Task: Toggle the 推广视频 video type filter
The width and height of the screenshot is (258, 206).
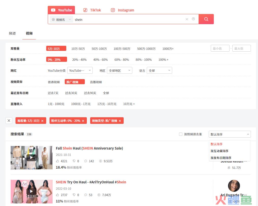Action: point(75,82)
